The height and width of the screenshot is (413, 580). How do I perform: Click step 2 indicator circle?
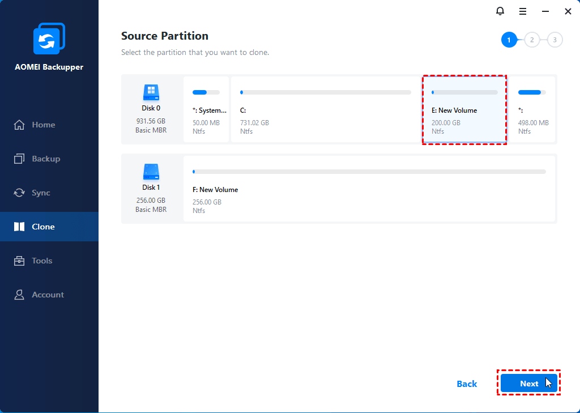532,40
